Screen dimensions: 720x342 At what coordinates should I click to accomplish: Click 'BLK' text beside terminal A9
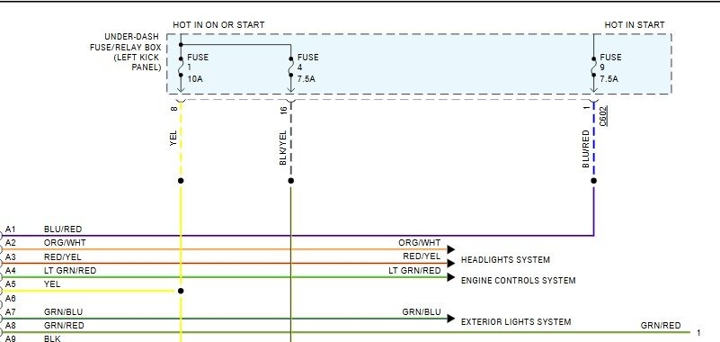(52, 338)
